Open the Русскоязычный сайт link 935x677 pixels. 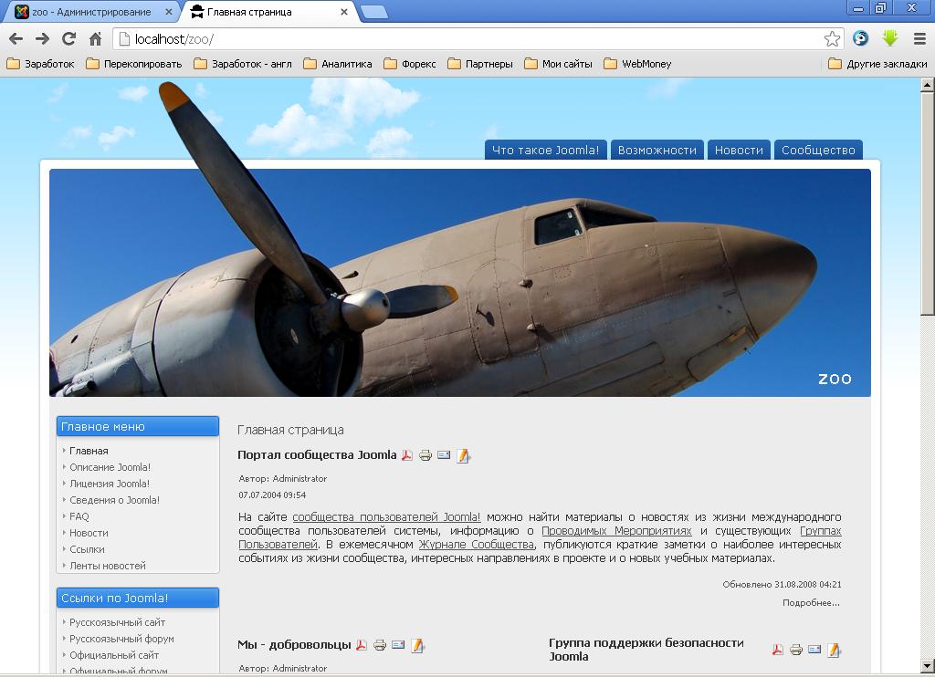point(118,622)
